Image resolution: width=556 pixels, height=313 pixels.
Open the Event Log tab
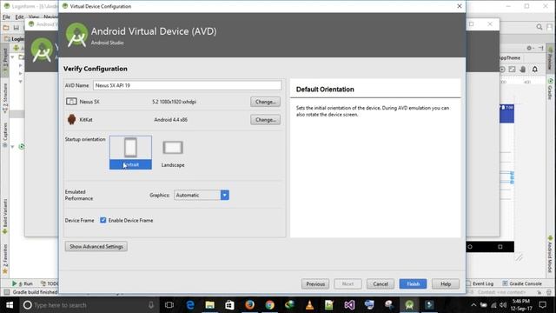(x=480, y=283)
